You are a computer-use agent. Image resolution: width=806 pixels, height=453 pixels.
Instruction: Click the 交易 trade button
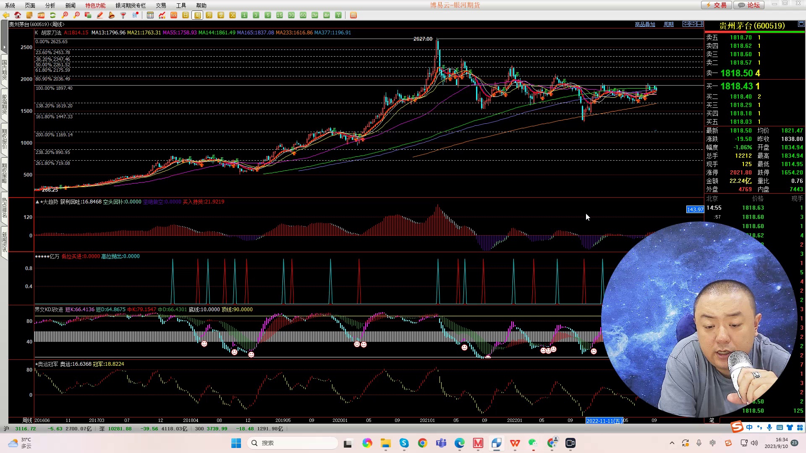click(x=717, y=5)
